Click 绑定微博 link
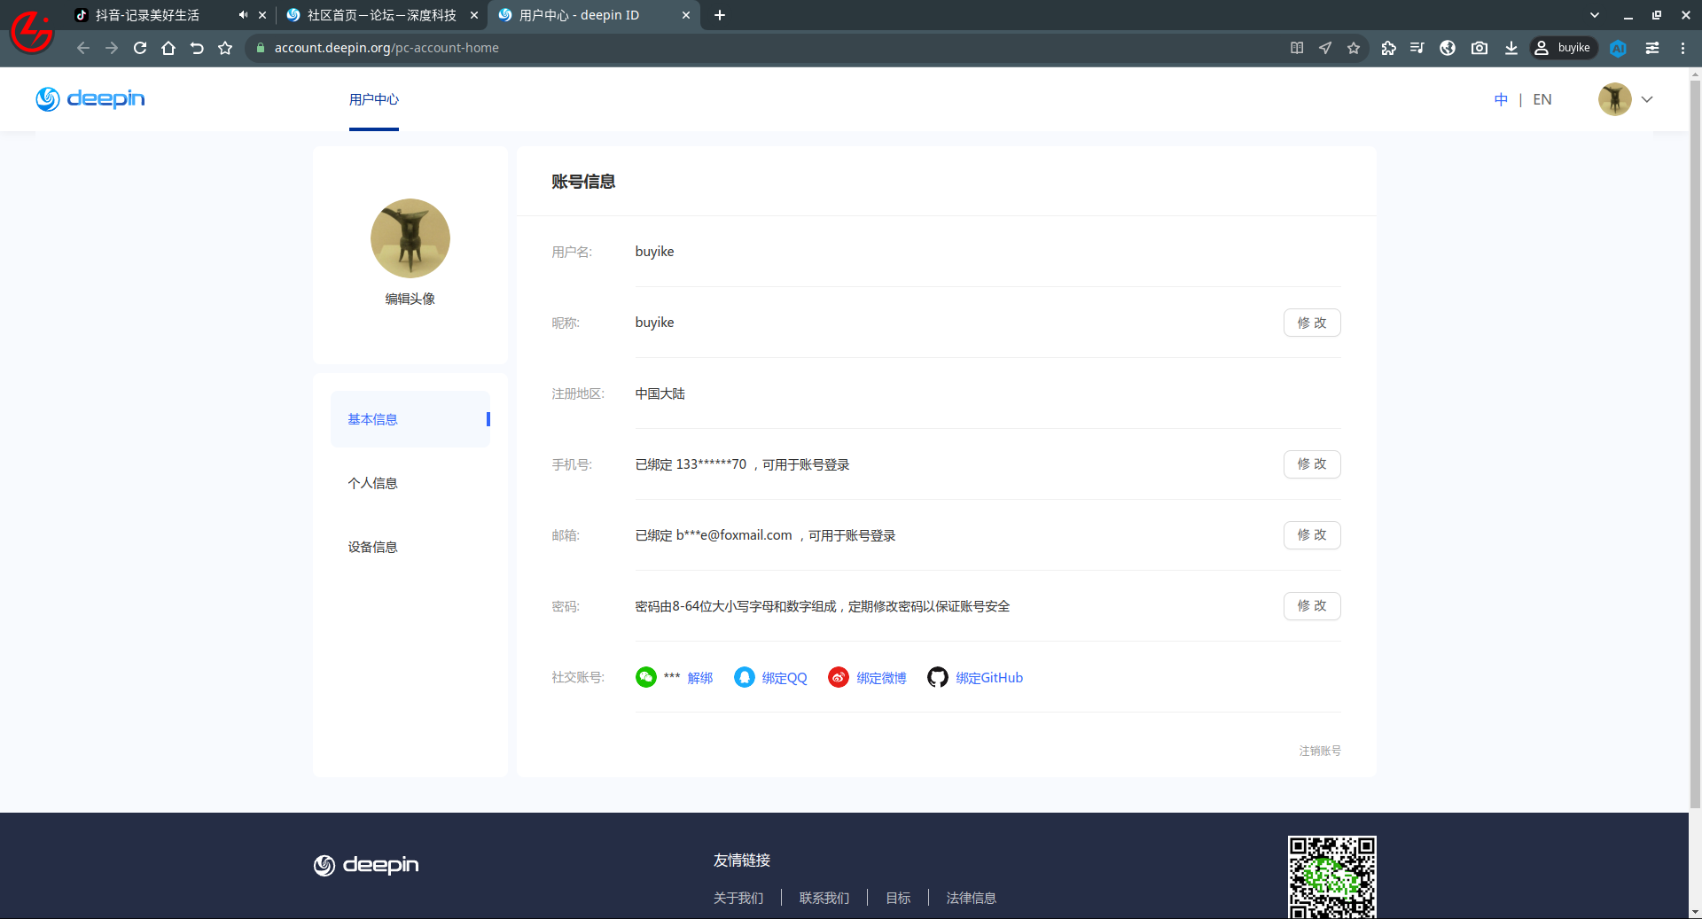 pyautogui.click(x=881, y=678)
